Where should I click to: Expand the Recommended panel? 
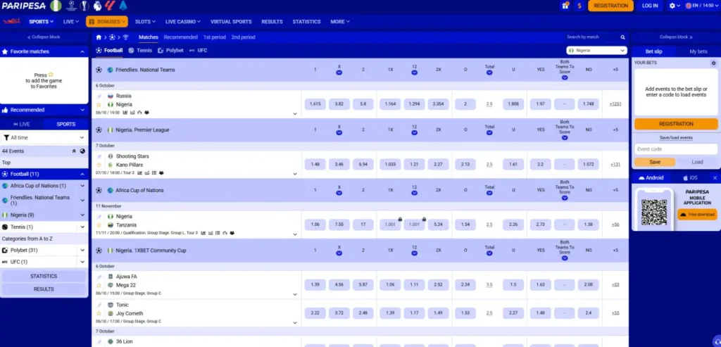click(82, 111)
